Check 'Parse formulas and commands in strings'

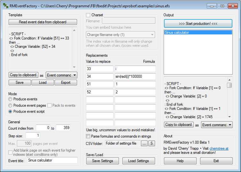point(88,136)
